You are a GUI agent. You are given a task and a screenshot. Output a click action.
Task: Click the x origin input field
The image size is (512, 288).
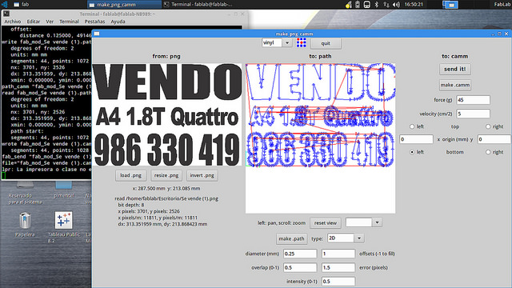(x=416, y=139)
